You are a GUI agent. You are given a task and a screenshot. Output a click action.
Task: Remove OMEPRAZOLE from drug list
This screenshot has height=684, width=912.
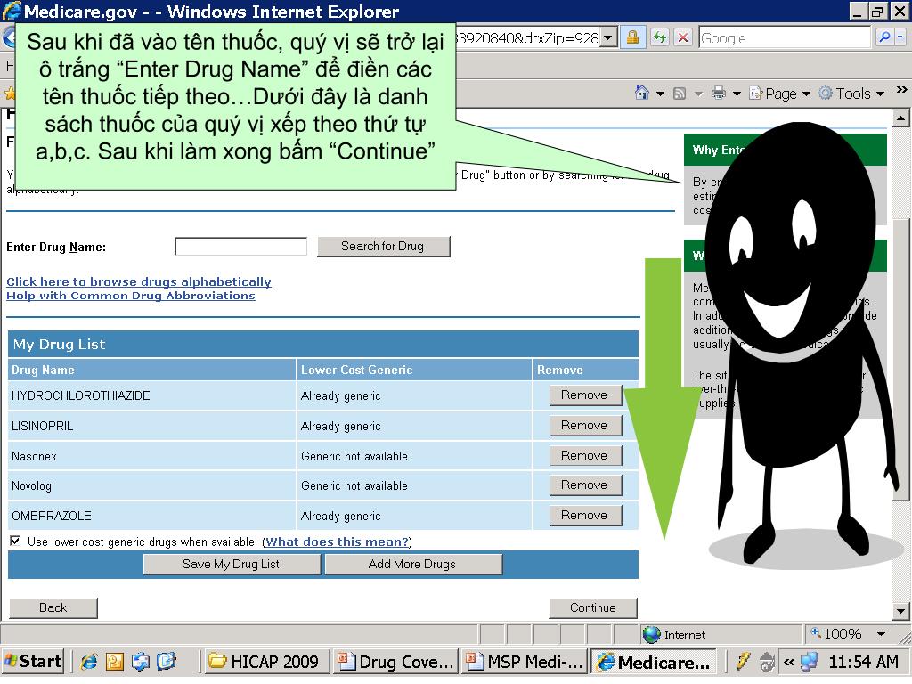[x=585, y=515]
